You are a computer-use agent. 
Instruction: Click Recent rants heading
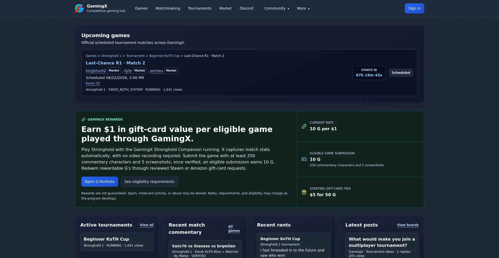(x=274, y=225)
